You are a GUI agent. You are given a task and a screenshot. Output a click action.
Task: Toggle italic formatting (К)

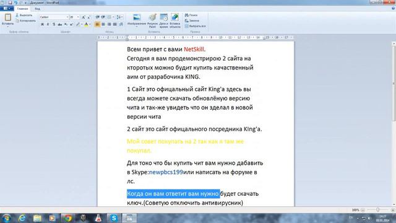[48, 24]
